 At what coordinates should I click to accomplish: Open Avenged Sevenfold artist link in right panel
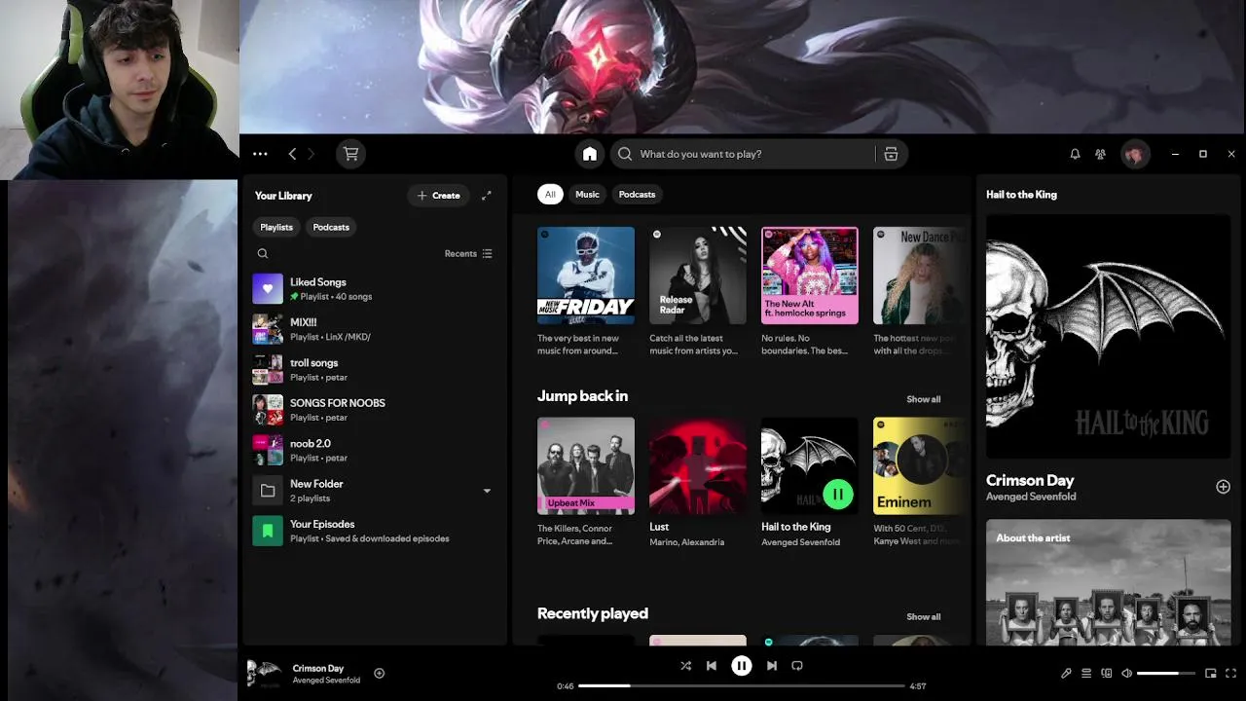coord(1031,497)
